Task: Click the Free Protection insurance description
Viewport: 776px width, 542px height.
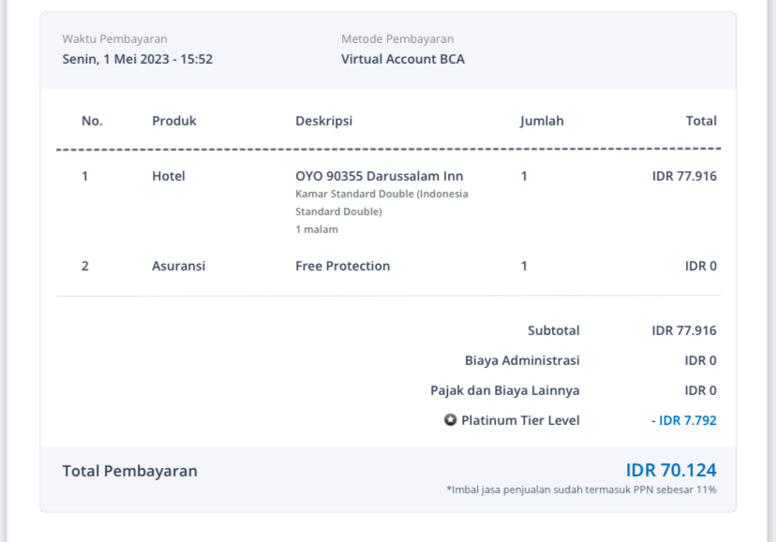Action: pos(342,266)
